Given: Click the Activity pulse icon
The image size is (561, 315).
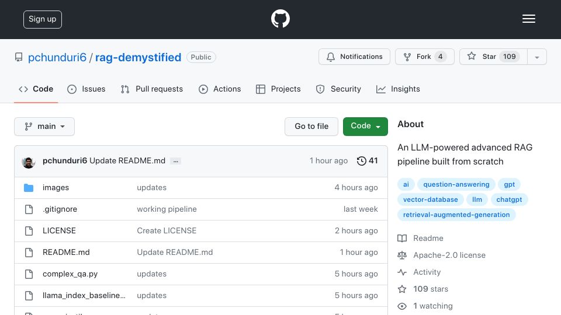Looking at the screenshot, I should pyautogui.click(x=402, y=272).
